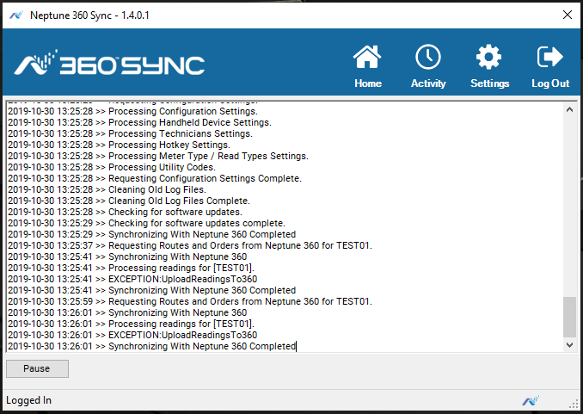This screenshot has width=583, height=414.
Task: Click the resize grip at window corner
Action: click(x=574, y=404)
